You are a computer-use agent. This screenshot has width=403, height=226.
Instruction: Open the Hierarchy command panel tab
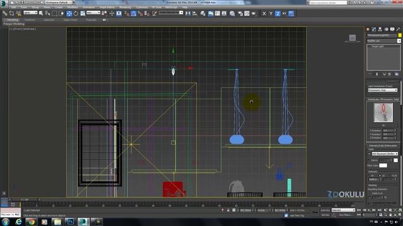point(380,30)
